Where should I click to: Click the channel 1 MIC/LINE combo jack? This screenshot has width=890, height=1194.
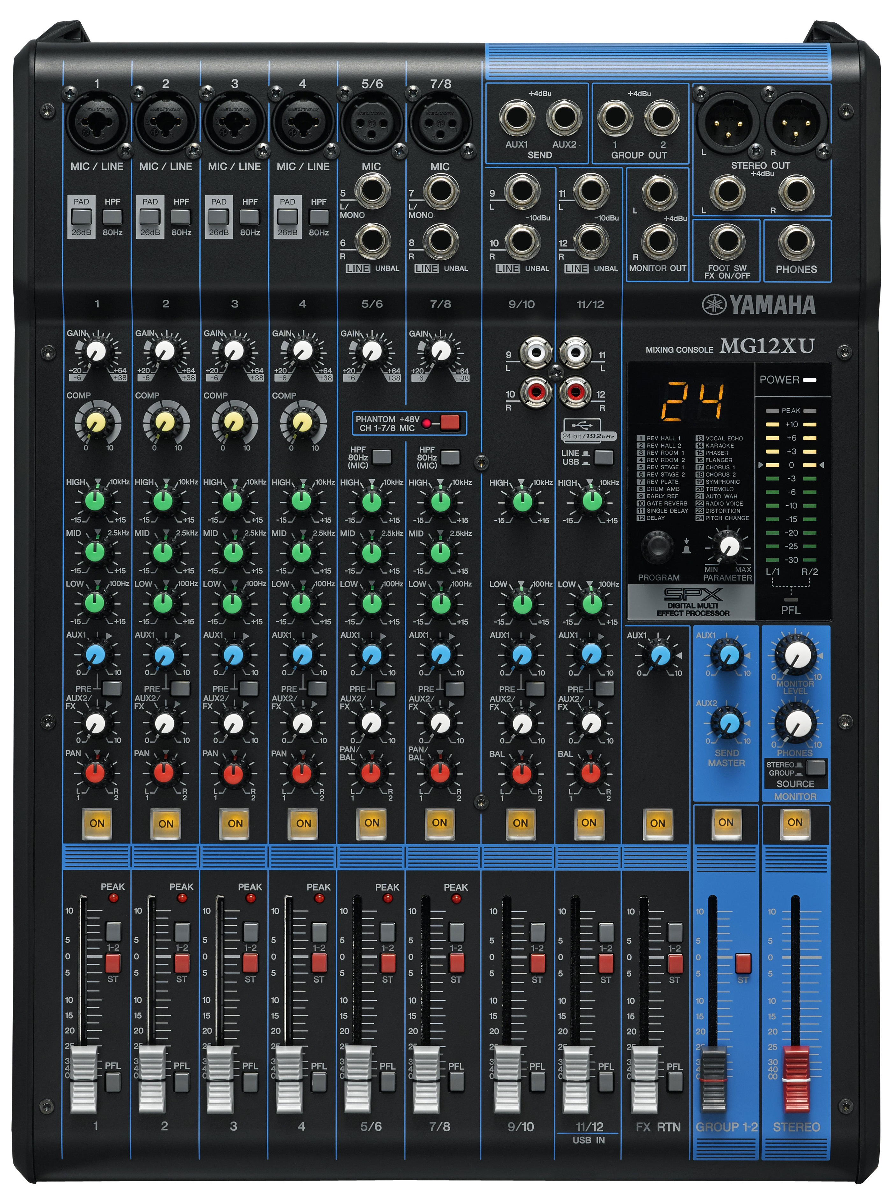[97, 122]
